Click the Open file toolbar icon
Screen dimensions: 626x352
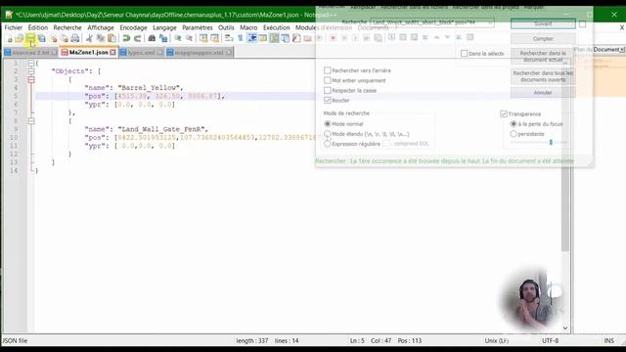coord(20,38)
